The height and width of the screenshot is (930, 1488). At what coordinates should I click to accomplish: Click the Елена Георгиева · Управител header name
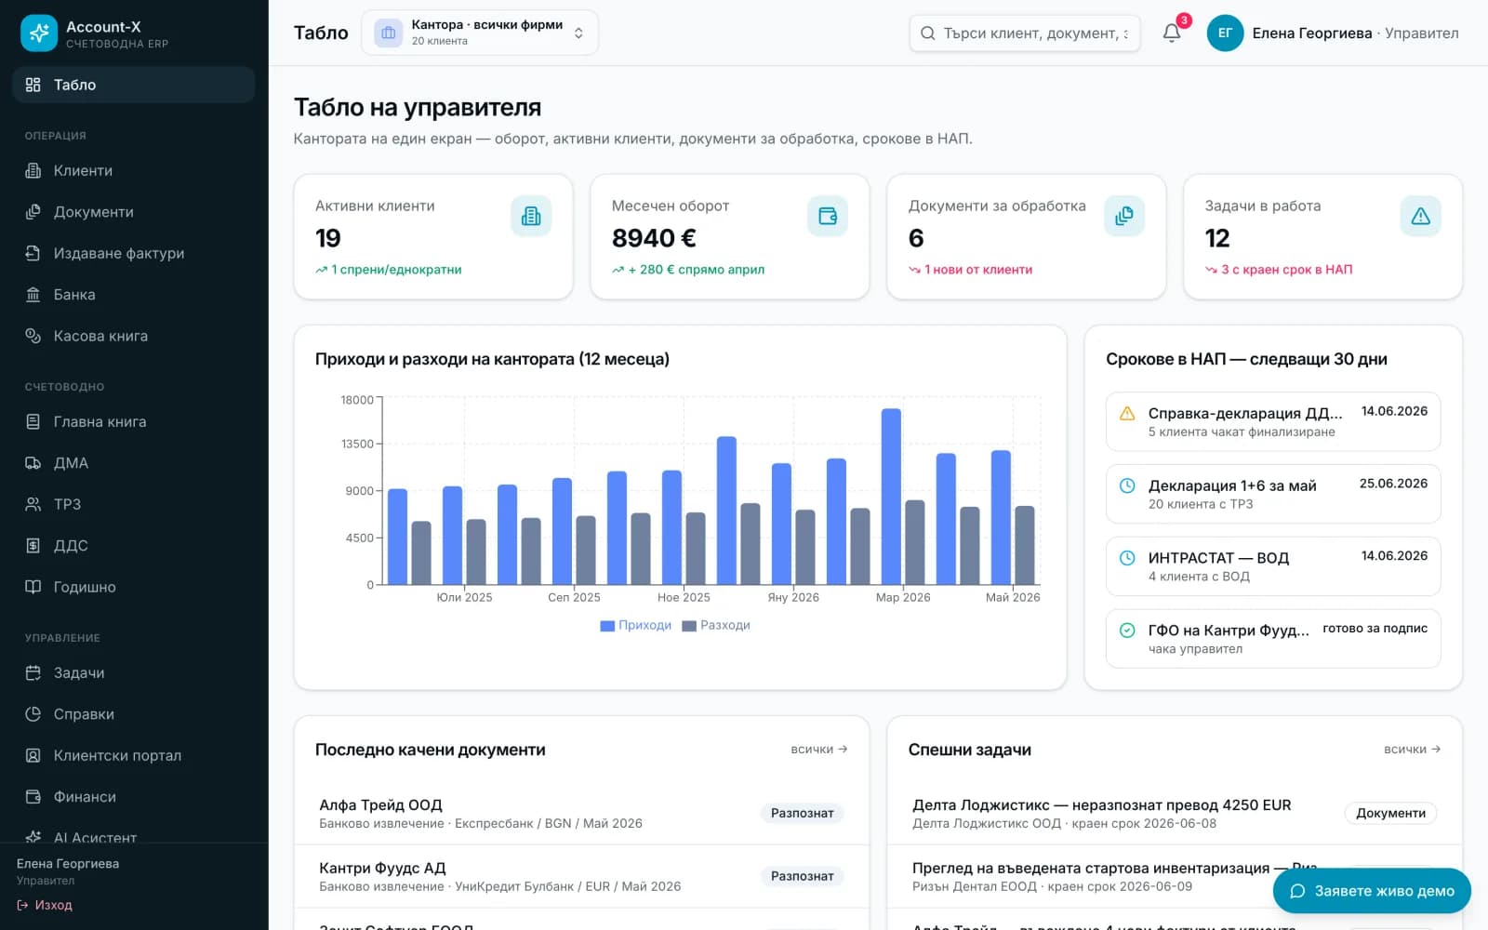tap(1355, 33)
